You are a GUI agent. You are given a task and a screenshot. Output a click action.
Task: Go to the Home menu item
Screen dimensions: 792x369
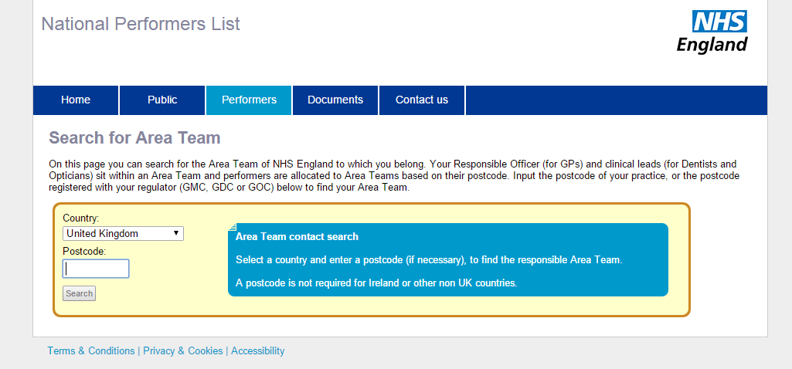(76, 100)
